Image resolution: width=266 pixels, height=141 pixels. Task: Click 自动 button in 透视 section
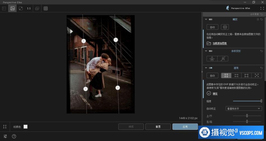pos(213,76)
